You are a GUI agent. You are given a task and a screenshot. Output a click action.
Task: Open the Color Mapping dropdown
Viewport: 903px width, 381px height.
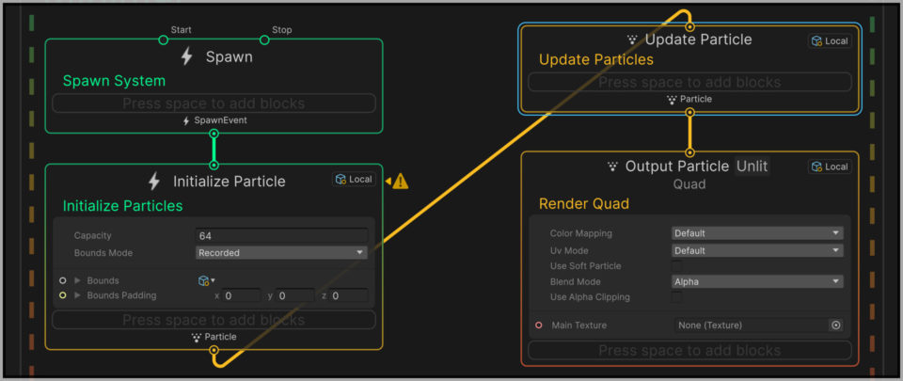click(756, 233)
